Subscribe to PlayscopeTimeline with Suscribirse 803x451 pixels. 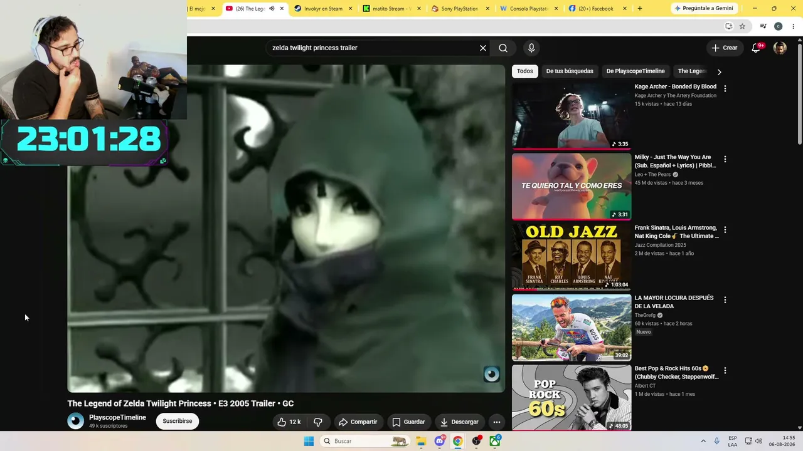(x=178, y=421)
